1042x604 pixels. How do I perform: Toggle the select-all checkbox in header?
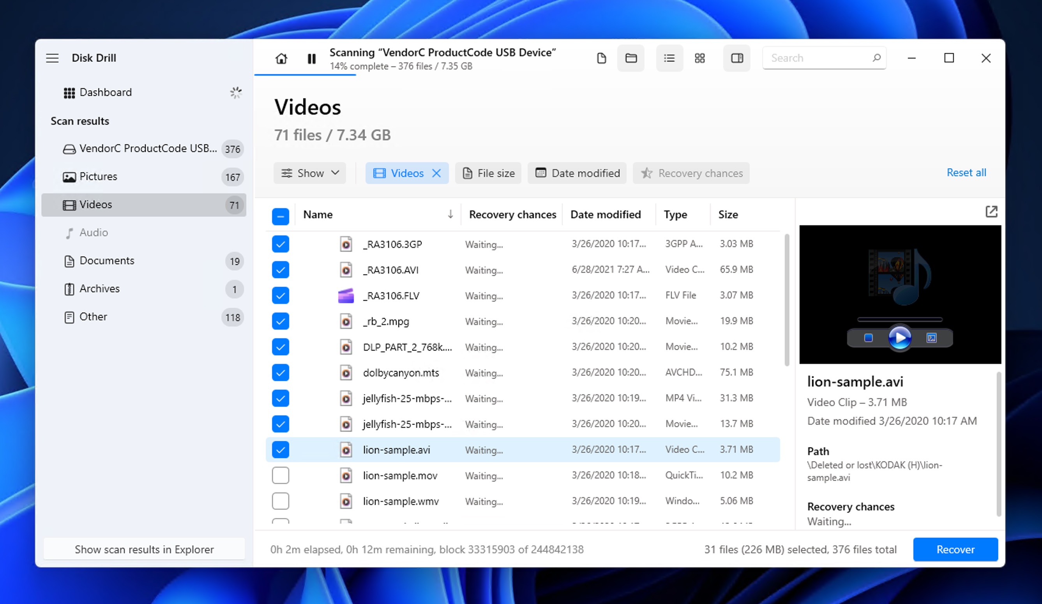pyautogui.click(x=280, y=216)
